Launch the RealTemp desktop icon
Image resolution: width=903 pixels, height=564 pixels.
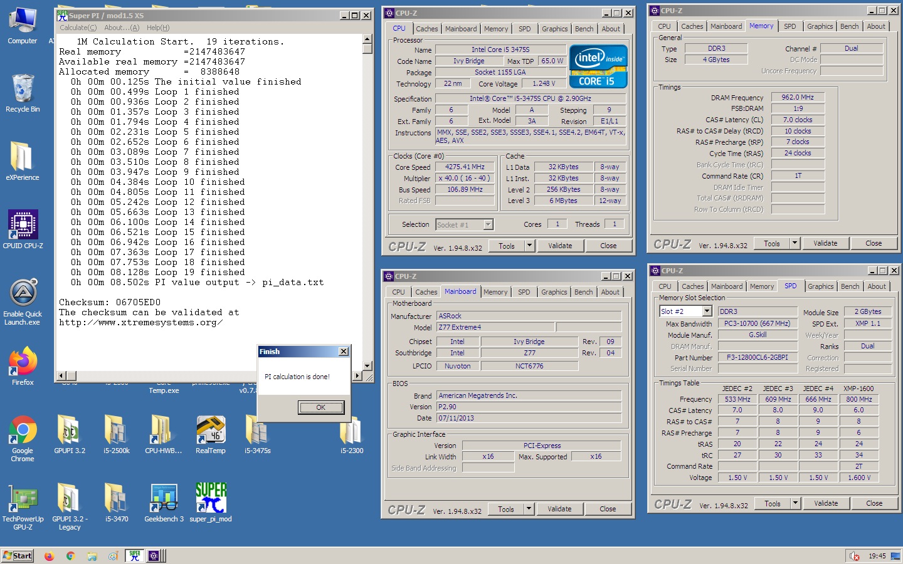click(211, 434)
